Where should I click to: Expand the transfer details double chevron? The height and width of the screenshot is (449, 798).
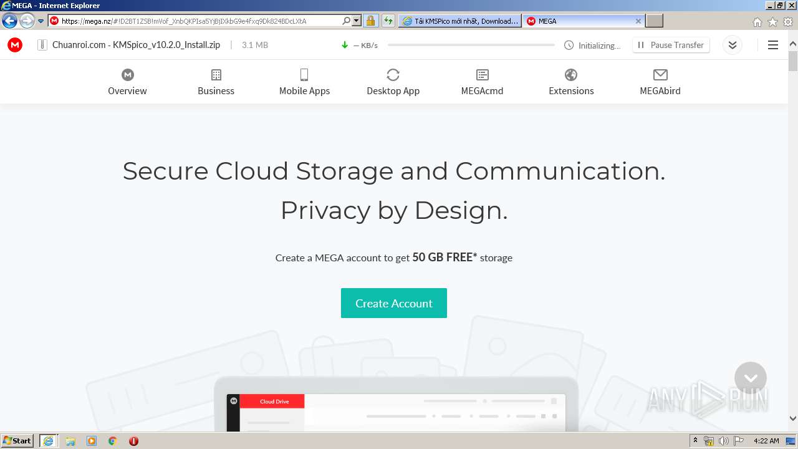click(733, 45)
